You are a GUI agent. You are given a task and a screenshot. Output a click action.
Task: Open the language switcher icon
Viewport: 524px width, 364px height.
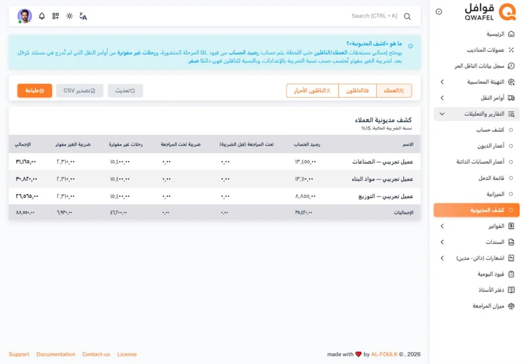pyautogui.click(x=83, y=16)
